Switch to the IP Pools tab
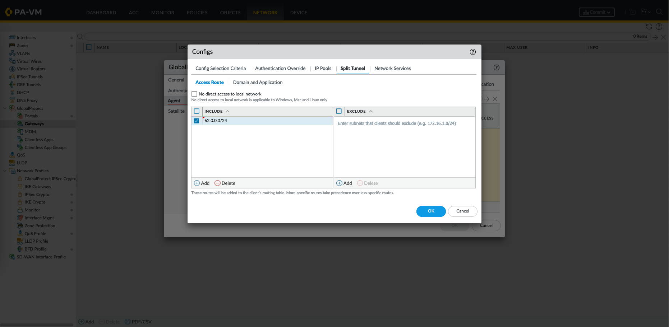 [323, 69]
